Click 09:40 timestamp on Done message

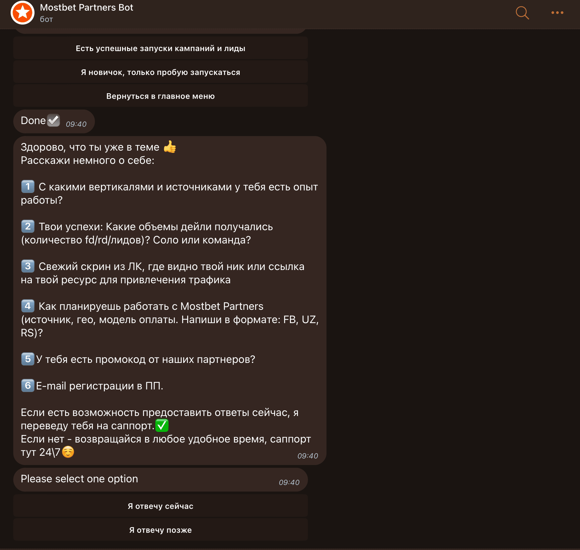tap(76, 124)
